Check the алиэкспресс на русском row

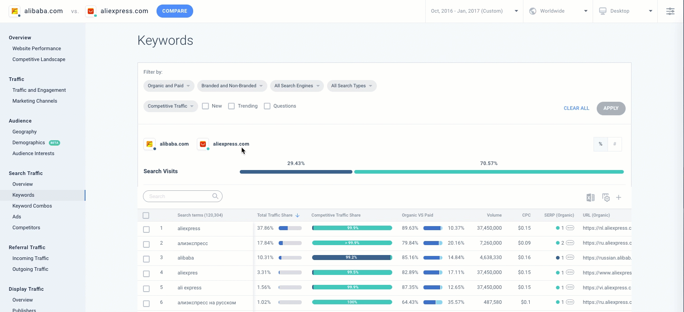point(146,303)
